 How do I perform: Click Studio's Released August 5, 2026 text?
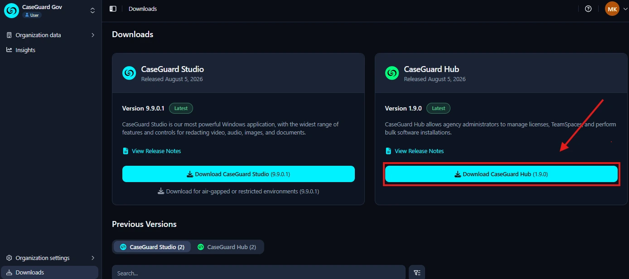tap(172, 79)
